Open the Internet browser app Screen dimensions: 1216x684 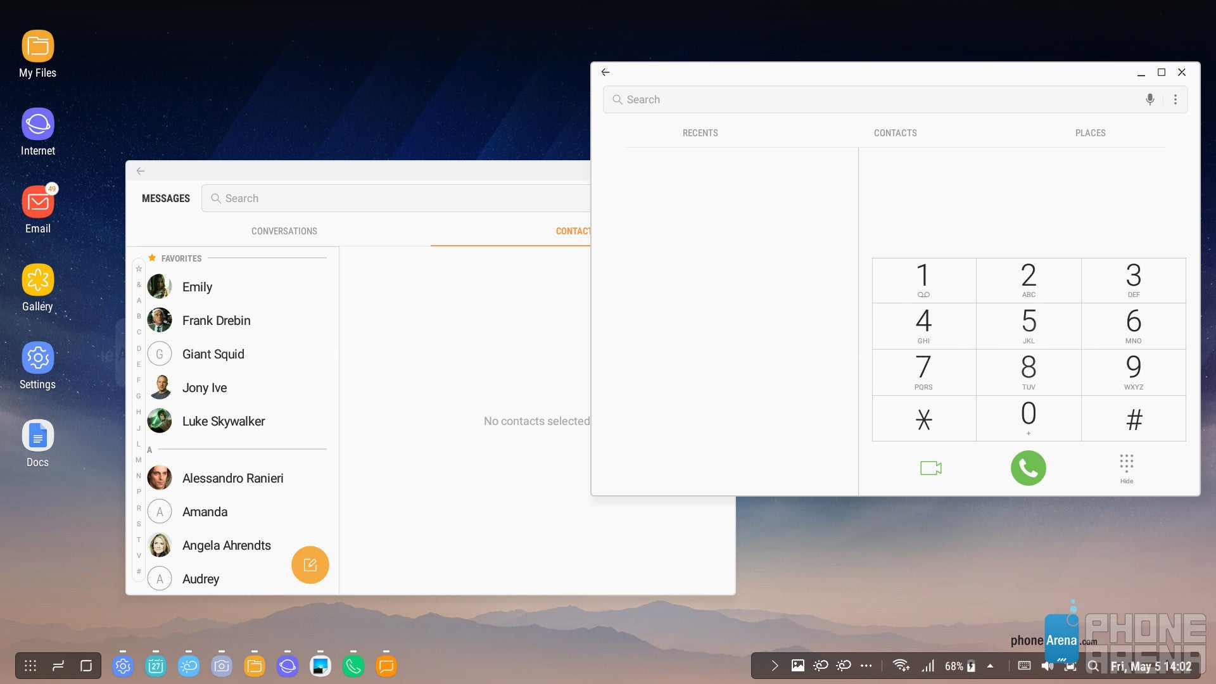pos(37,129)
